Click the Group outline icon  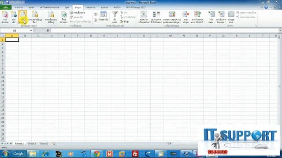tap(211, 14)
